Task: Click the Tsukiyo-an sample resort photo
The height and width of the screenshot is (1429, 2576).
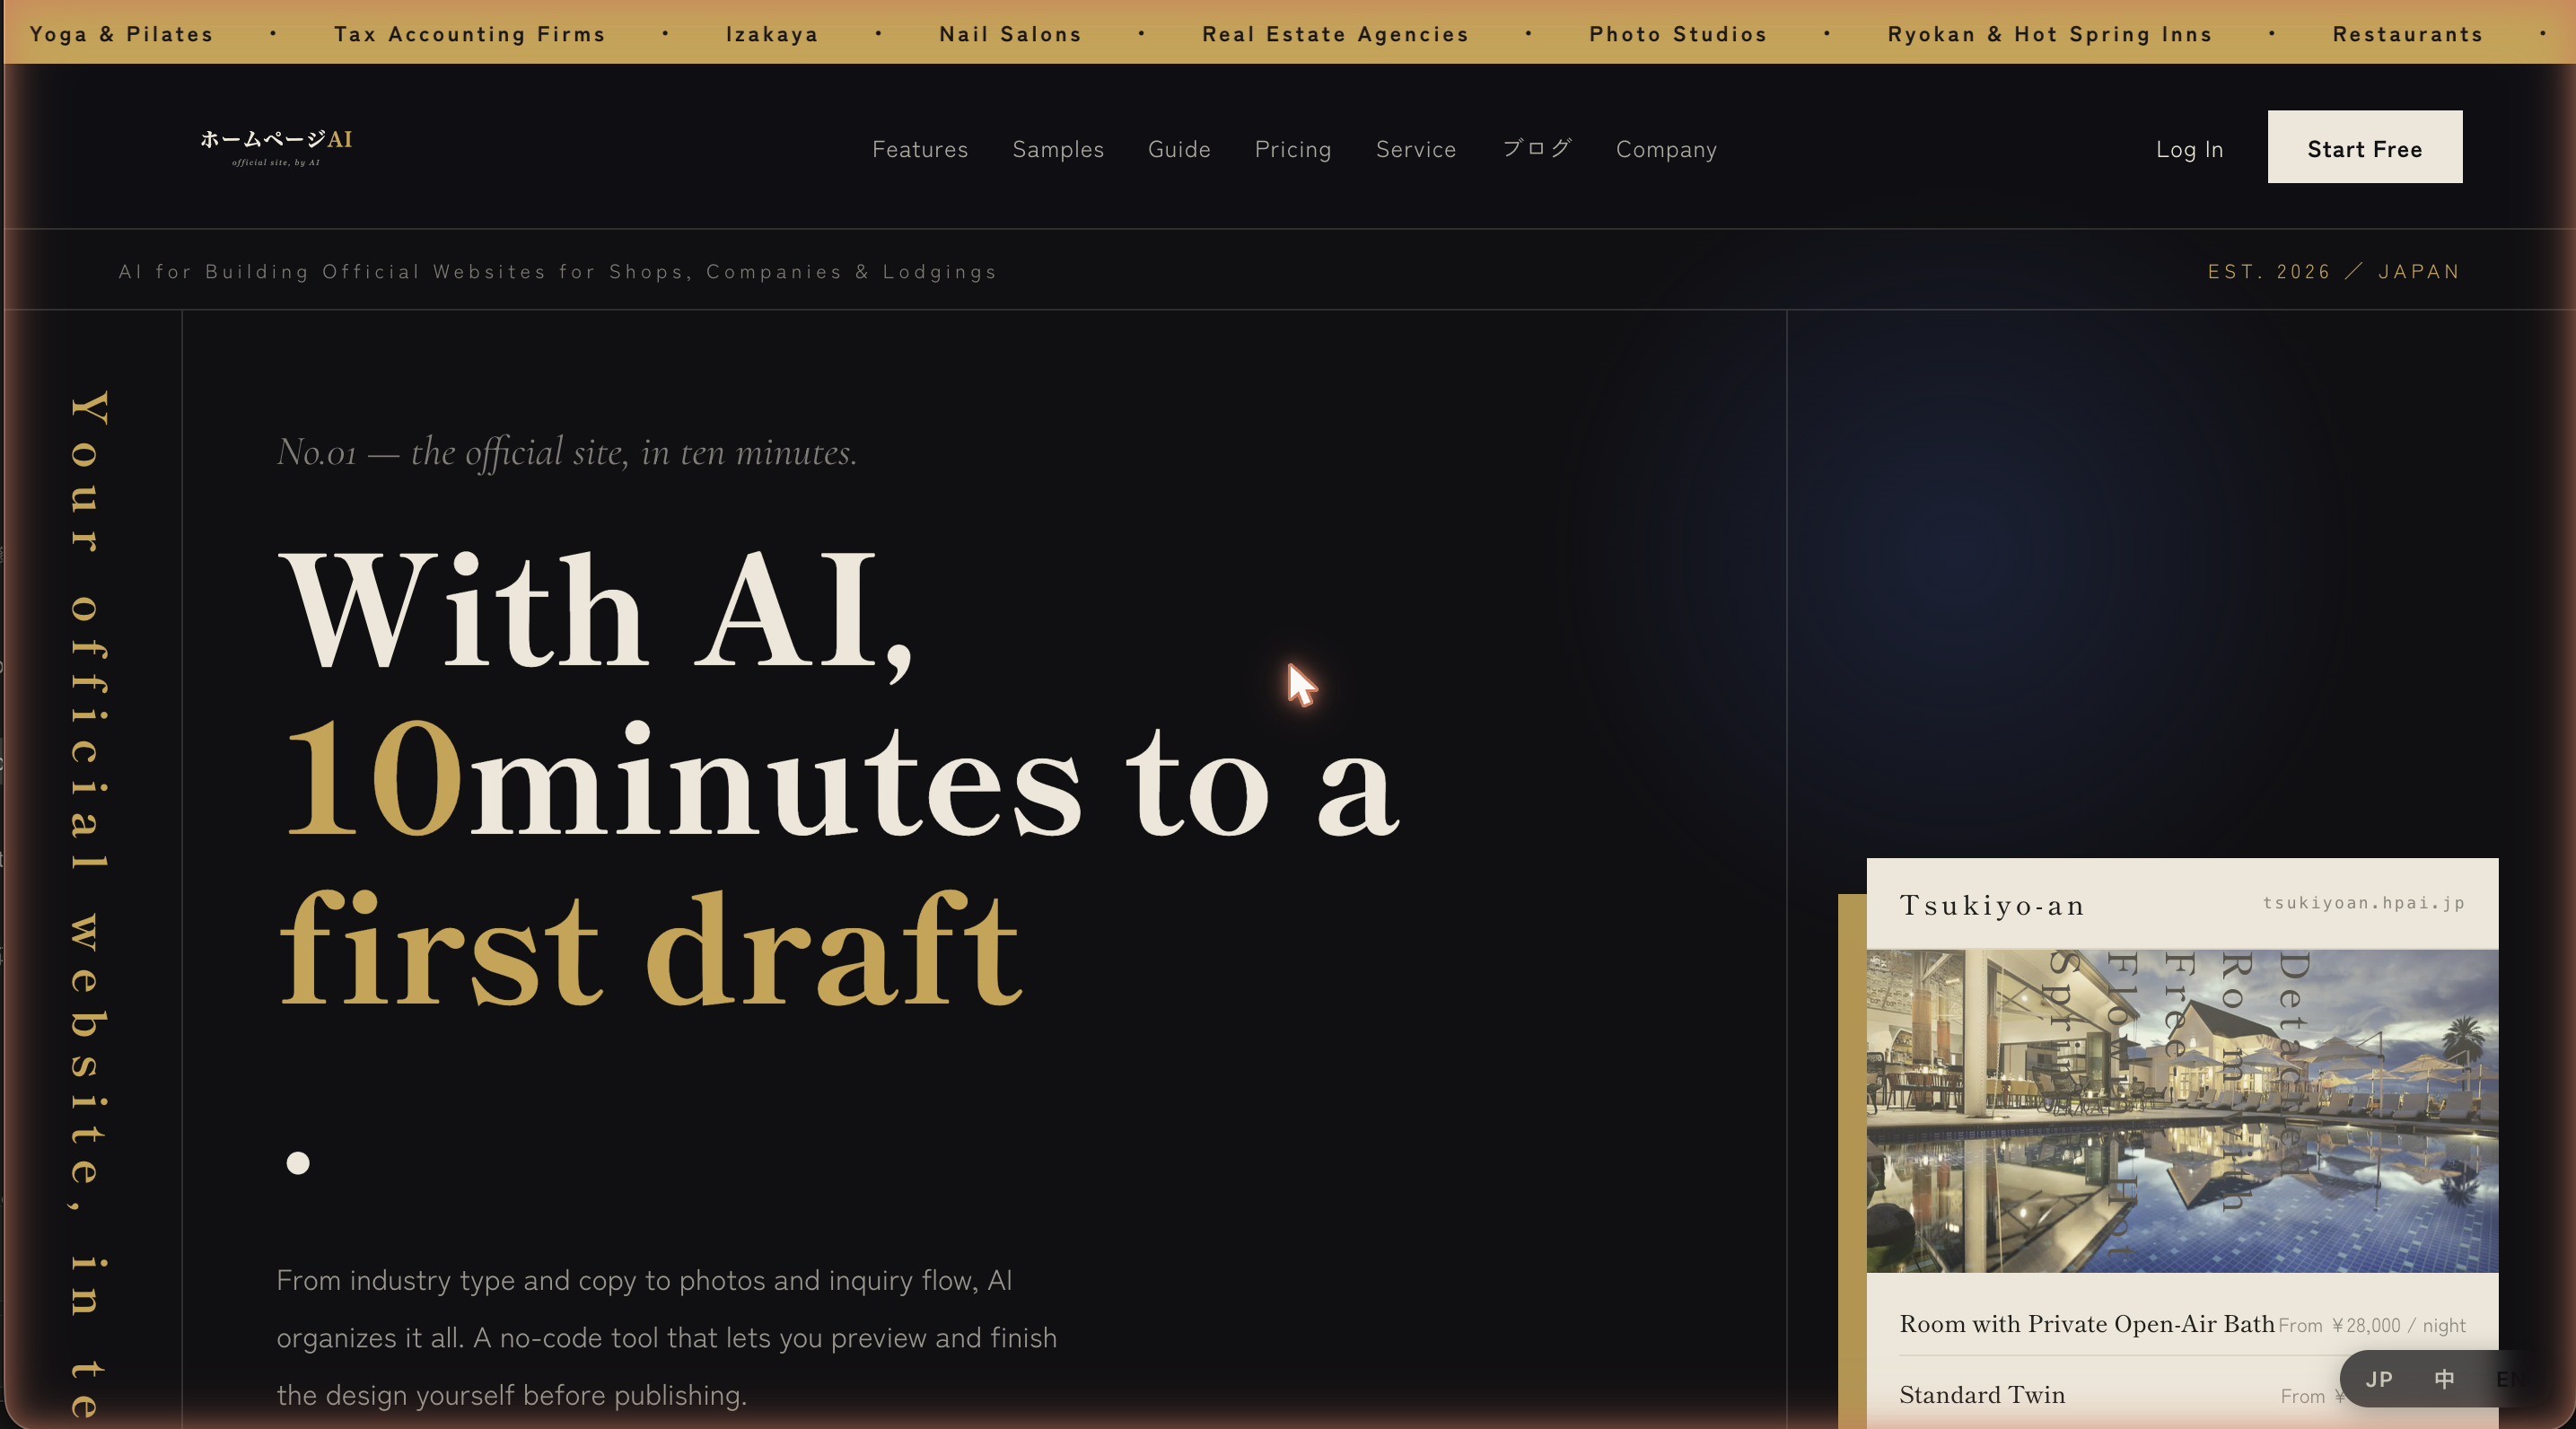Action: (2181, 1110)
